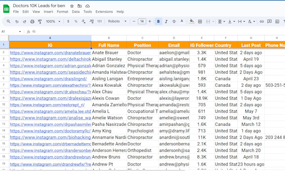Insert a comment

(x=269, y=21)
